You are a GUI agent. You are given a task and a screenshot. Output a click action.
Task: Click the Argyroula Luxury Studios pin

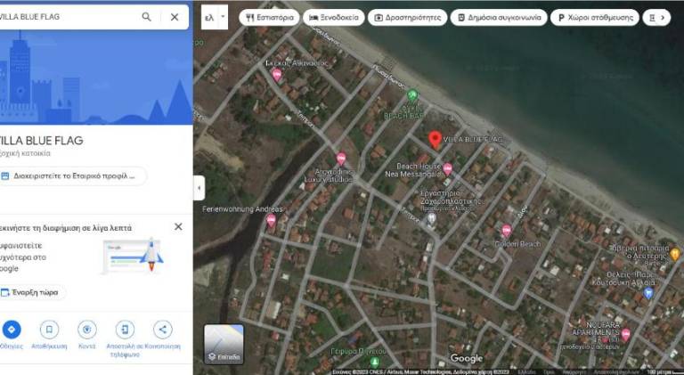(x=341, y=159)
